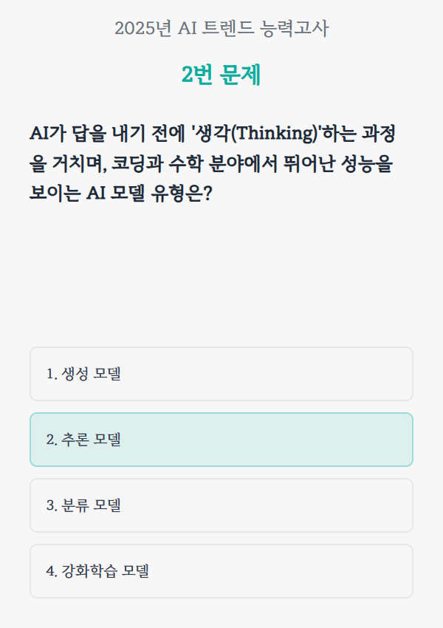Click the question text about AI thinking
The height and width of the screenshot is (628, 443).
(213, 163)
